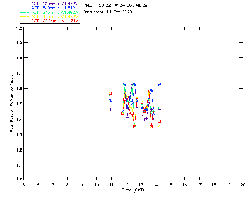Click the red dashed line sample in legend
Image resolution: width=250 pixels, height=200 pixels.
tap(25, 21)
